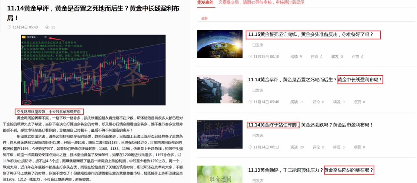
Task: Click the 取舍之间 thumbnail of the 11.13 article
Action: point(220,174)
